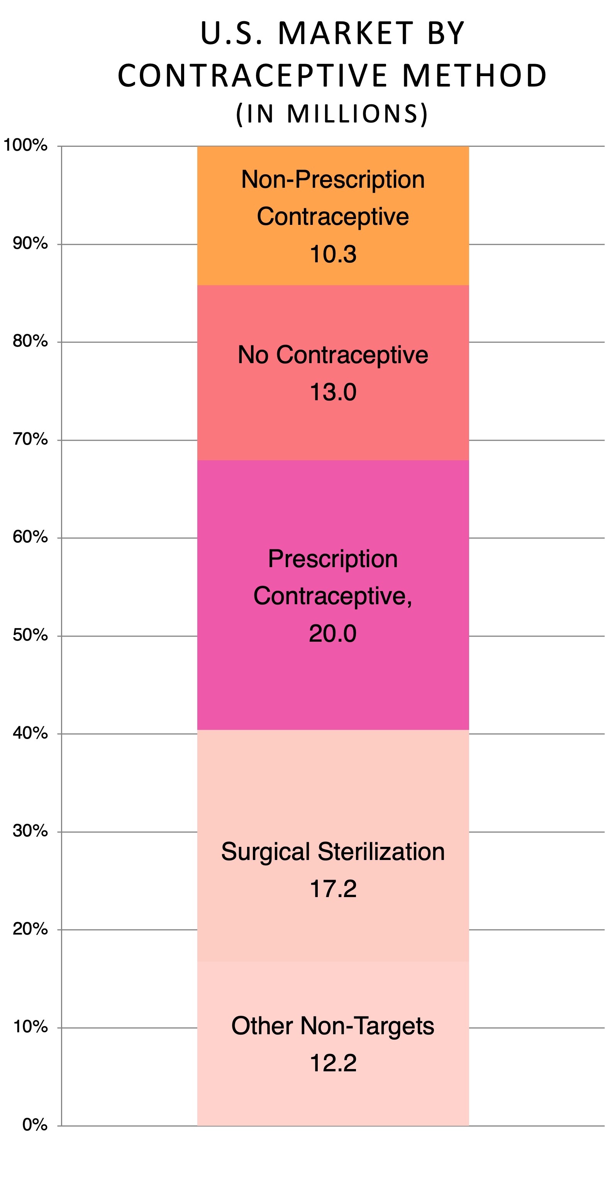This screenshot has height=1188, width=605.
Task: Click the 100% axis label
Action: [25, 145]
